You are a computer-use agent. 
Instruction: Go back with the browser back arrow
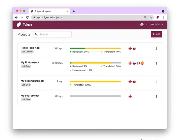click(x=16, y=17)
